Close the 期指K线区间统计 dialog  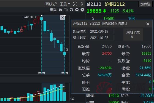tap(148, 24)
